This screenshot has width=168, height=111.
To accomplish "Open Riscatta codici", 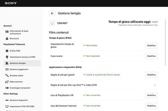I will click(x=22, y=76).
